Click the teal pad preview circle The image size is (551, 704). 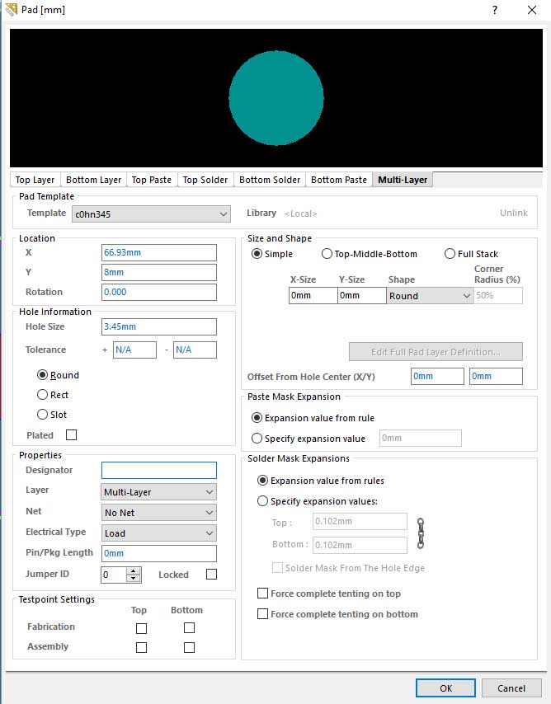[x=276, y=97]
